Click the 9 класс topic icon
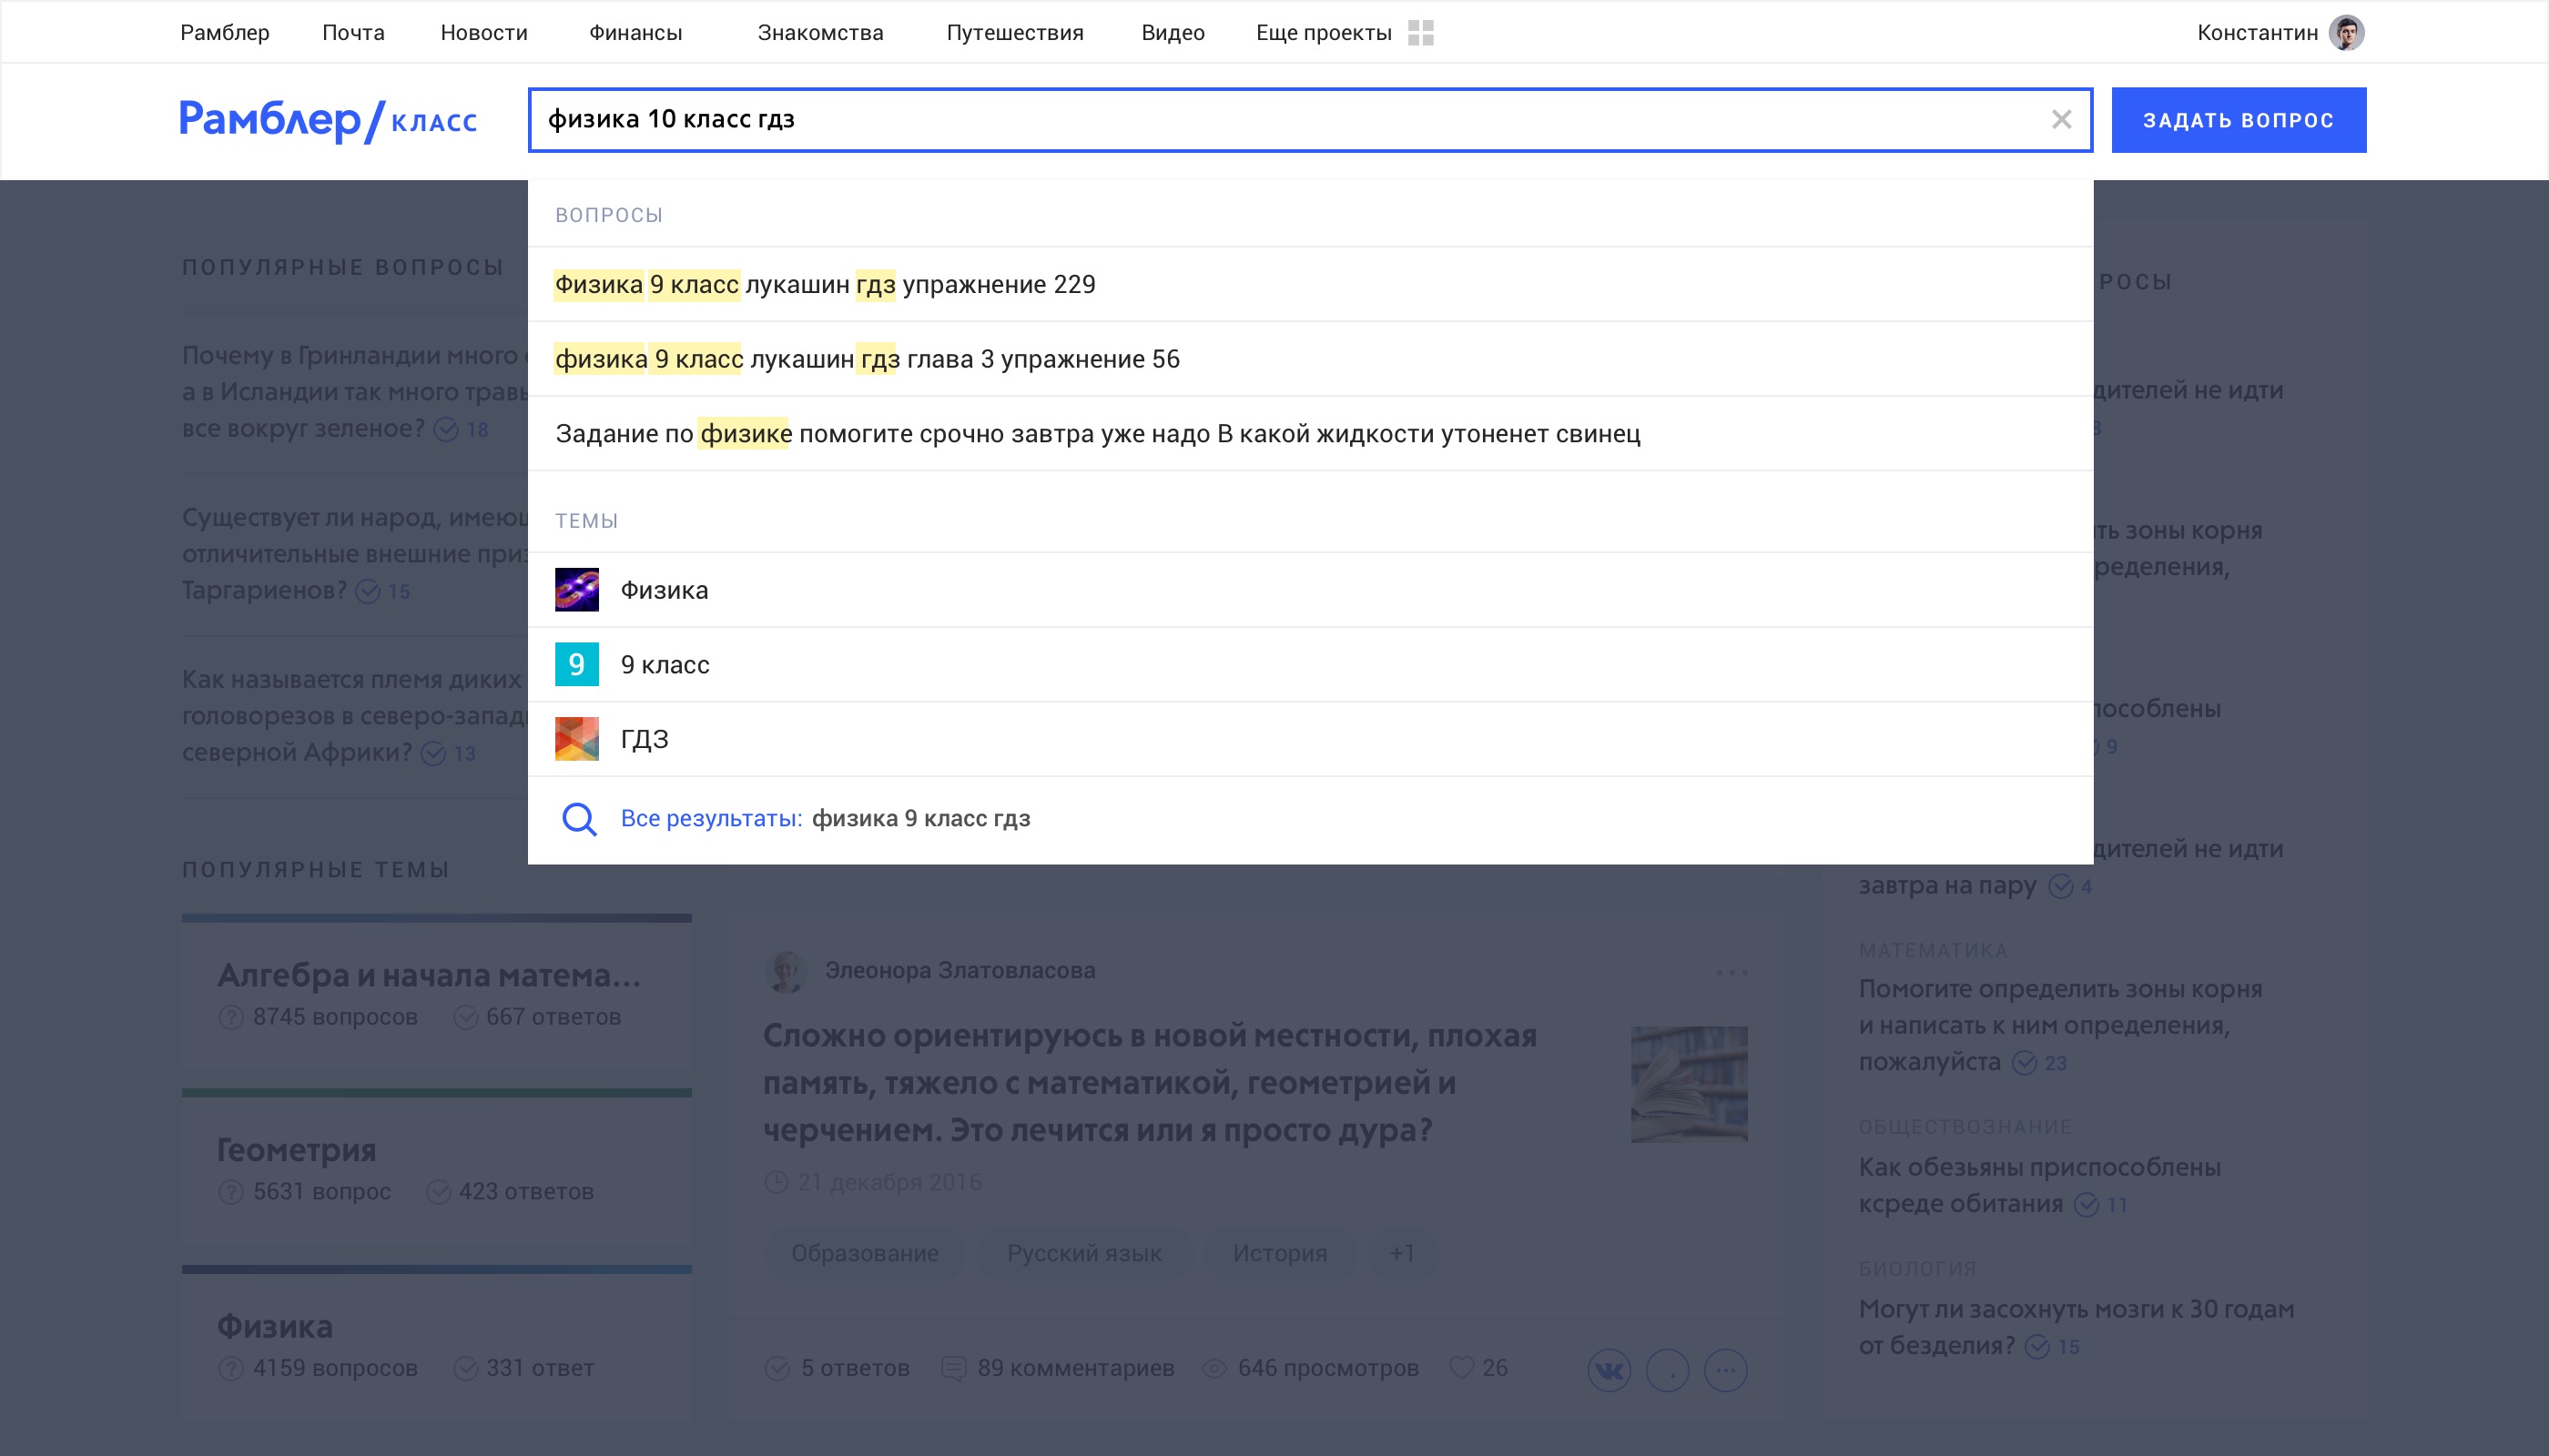This screenshot has height=1456, width=2549. pos(577,665)
